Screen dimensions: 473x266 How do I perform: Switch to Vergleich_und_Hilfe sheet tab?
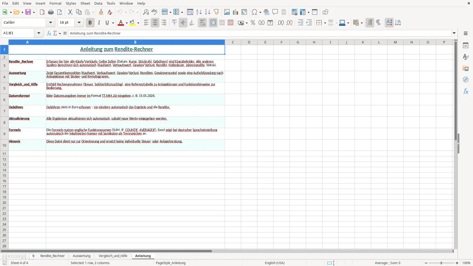[x=113, y=256]
